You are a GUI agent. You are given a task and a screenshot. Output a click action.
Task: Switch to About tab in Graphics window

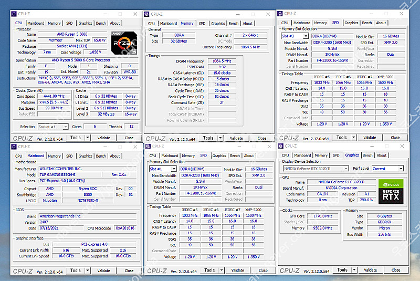382,155
